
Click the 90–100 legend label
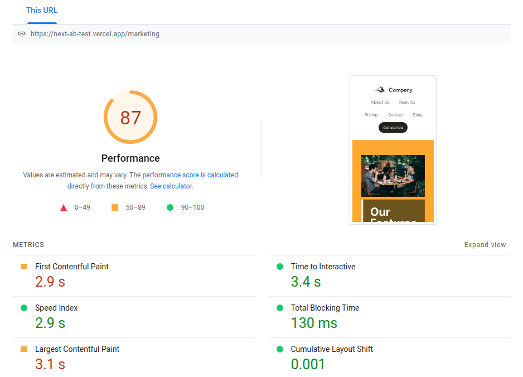(192, 207)
